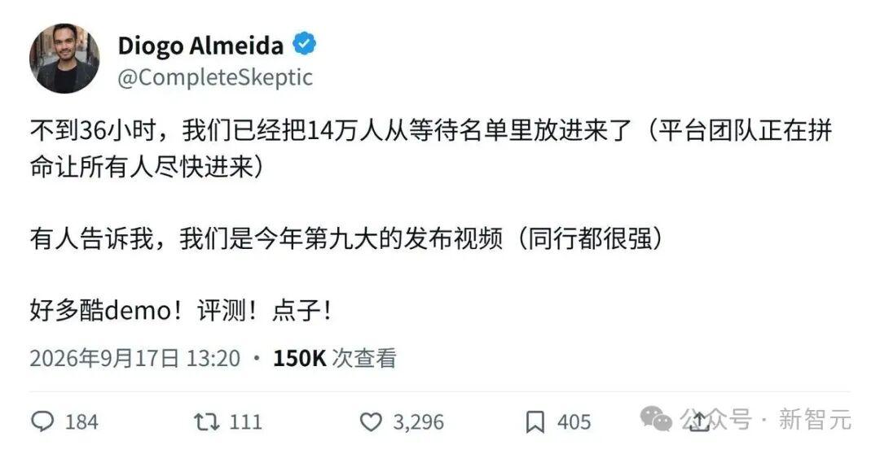
Task: Bookmark the tweet with the bookmark icon
Action: [x=535, y=422]
